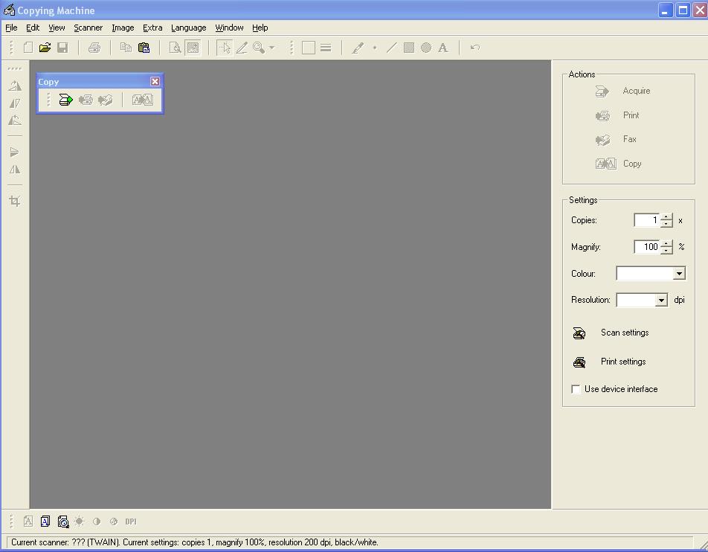
Task: Click the color palette icon in bottom toolbar
Action: [x=114, y=521]
